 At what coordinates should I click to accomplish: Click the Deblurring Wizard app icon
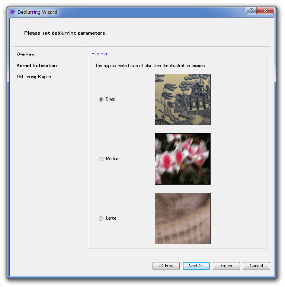tap(12, 12)
